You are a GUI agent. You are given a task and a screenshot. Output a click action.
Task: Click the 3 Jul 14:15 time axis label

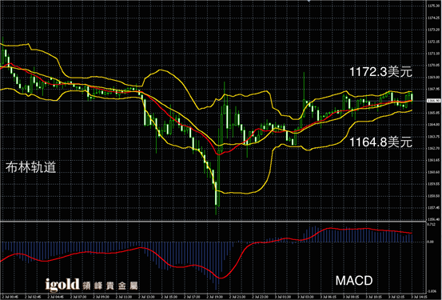tap(418, 297)
